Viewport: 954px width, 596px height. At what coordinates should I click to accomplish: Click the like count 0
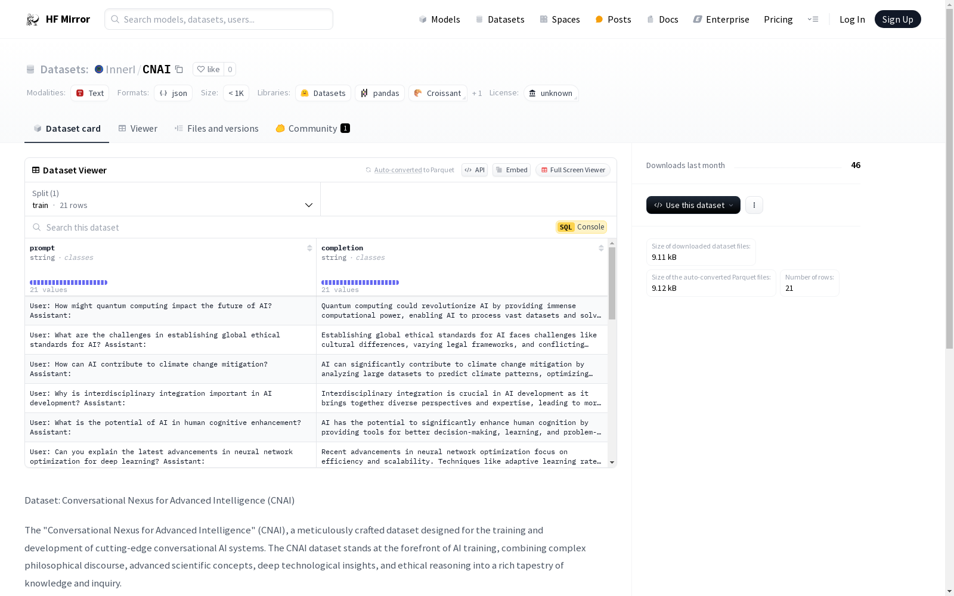[x=230, y=69]
